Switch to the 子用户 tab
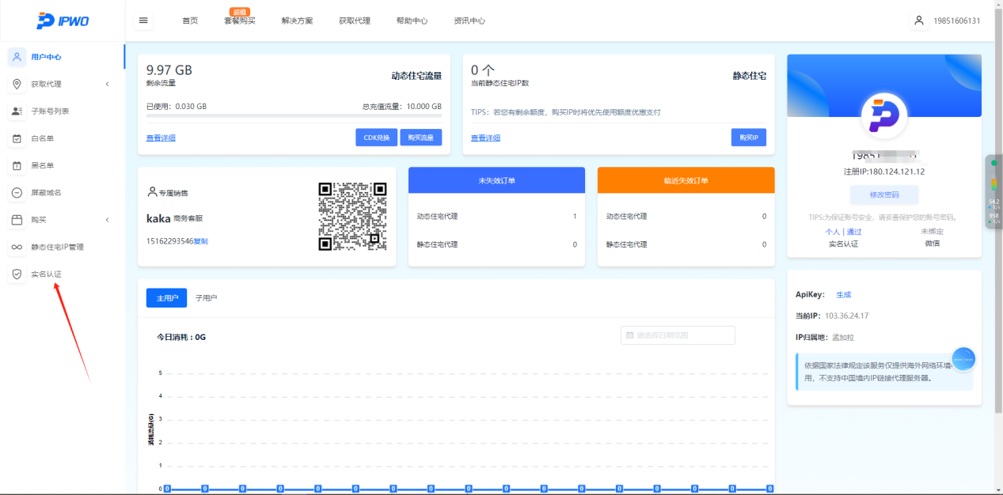The width and height of the screenshot is (1003, 495). [206, 298]
